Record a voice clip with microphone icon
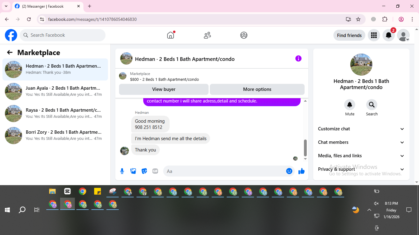Viewport: 419px width, 235px height. (x=122, y=171)
